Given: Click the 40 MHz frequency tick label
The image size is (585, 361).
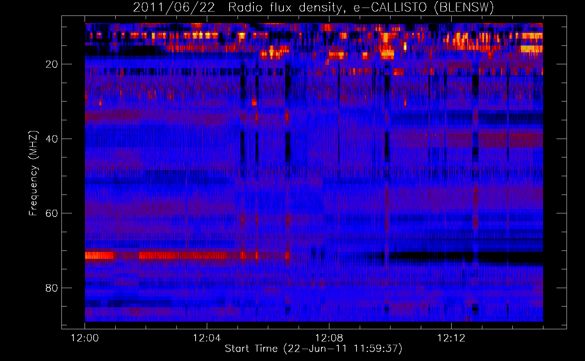Looking at the screenshot, I should pos(52,139).
